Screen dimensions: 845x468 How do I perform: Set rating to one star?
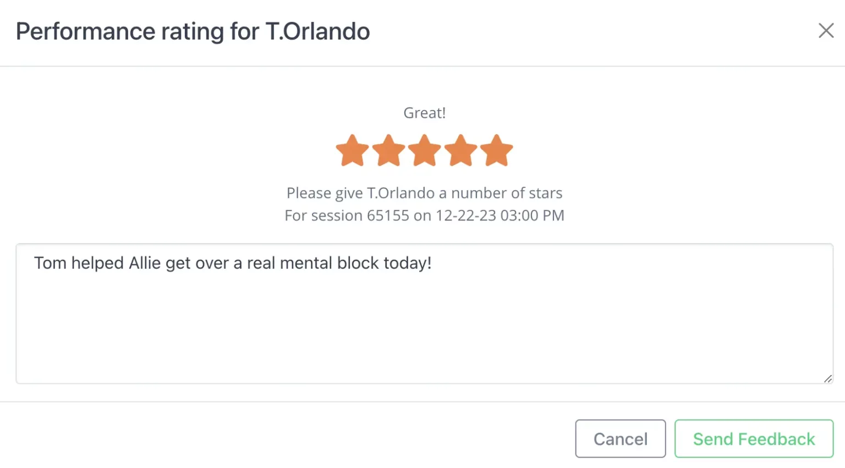point(352,151)
